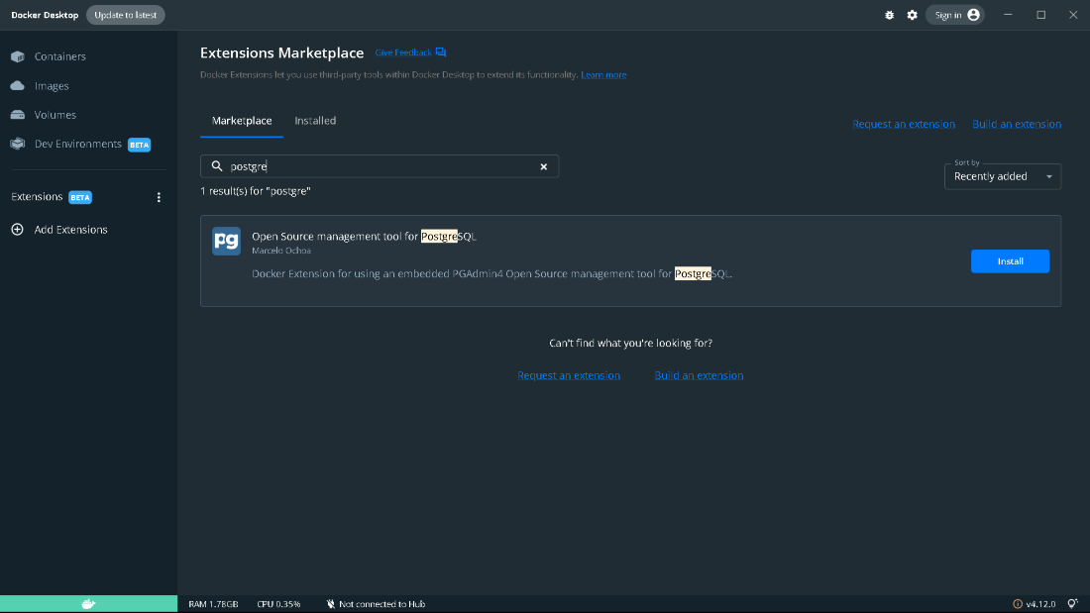Clear the search with X icon
This screenshot has width=1090, height=613.
pyautogui.click(x=544, y=166)
